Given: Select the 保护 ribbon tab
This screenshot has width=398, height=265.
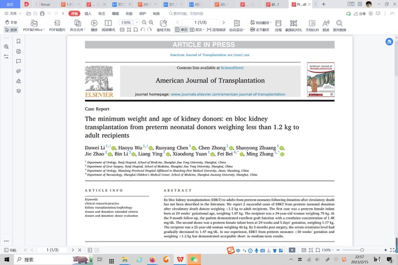Looking at the screenshot, I should coord(143,14).
